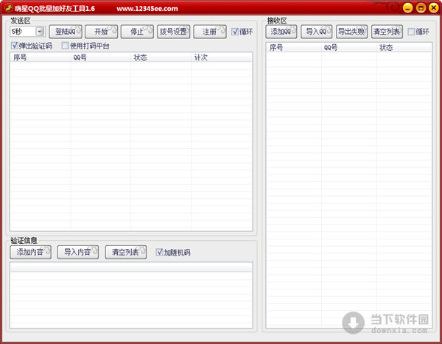Clear 接收区 list with 清空列表

tap(387, 32)
